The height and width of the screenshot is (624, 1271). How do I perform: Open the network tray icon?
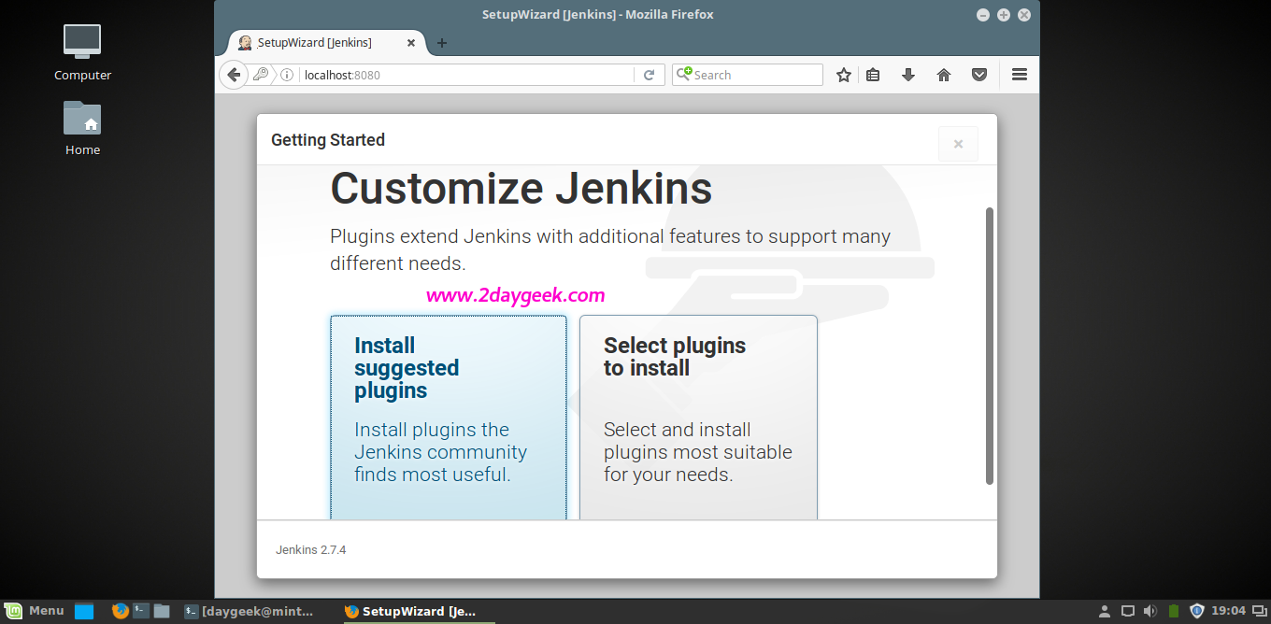1128,612
